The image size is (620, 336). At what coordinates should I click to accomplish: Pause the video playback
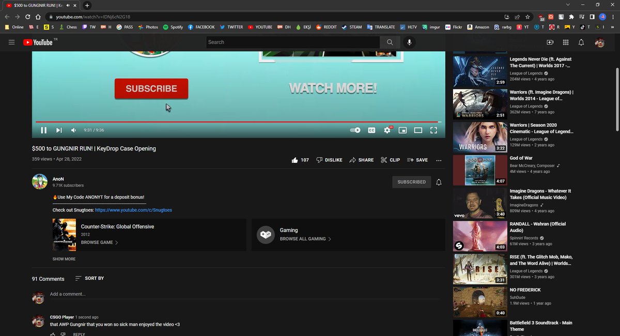click(x=44, y=130)
